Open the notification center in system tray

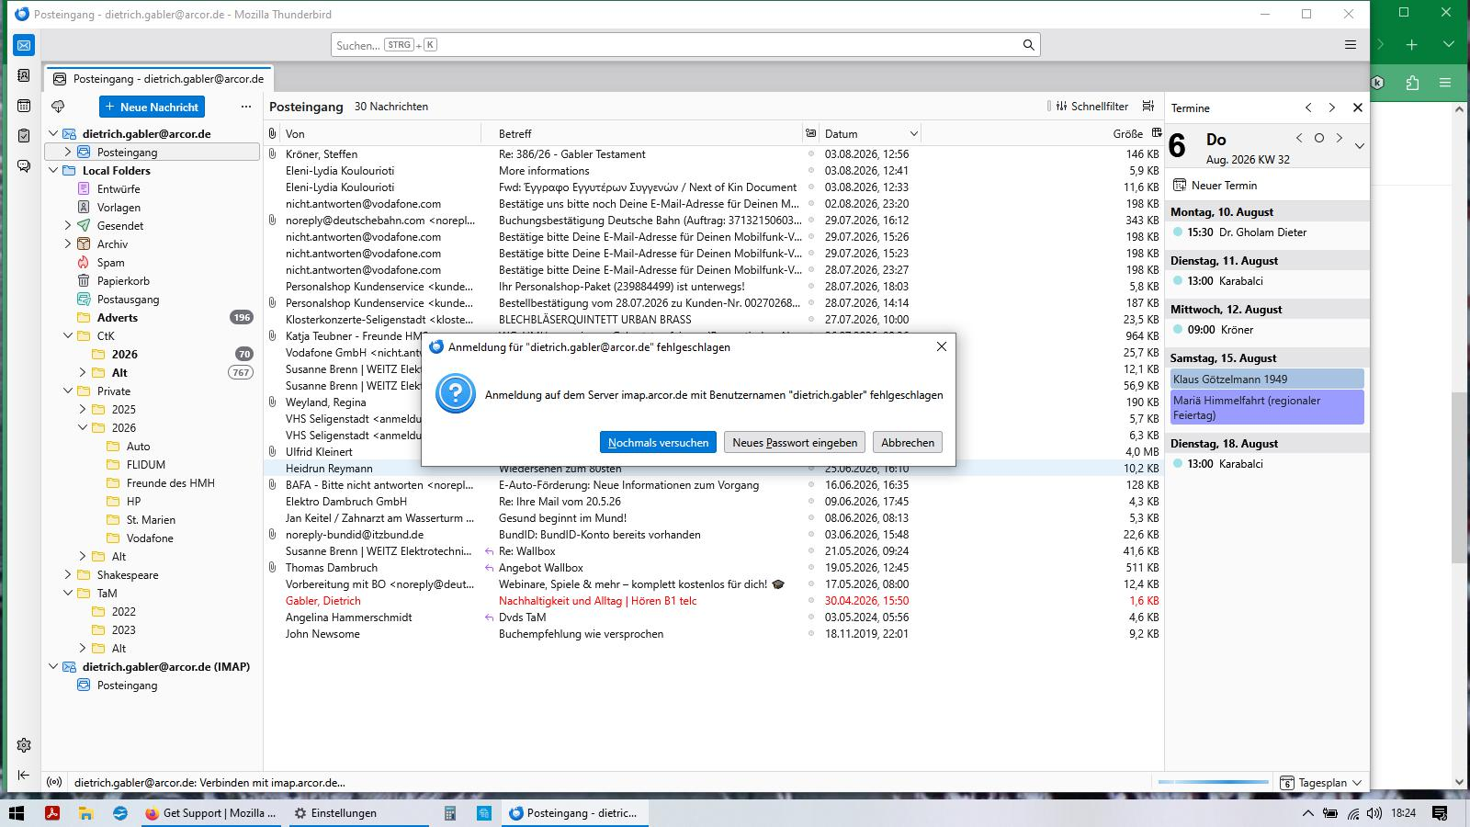[x=1441, y=813]
